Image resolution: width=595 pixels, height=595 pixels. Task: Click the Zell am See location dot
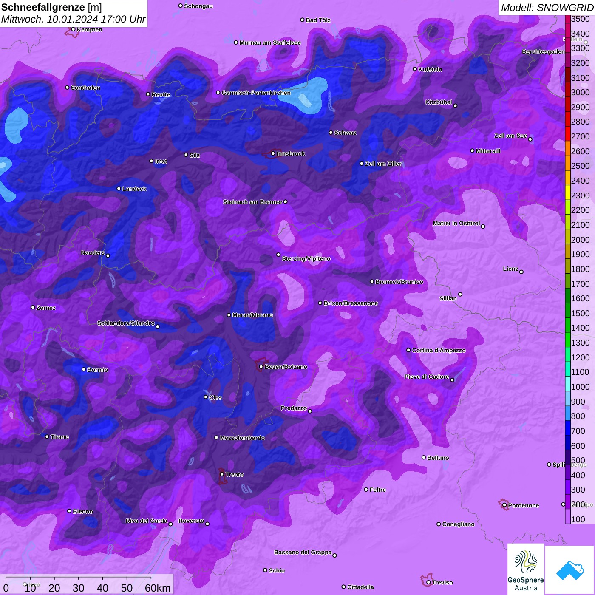(530, 139)
